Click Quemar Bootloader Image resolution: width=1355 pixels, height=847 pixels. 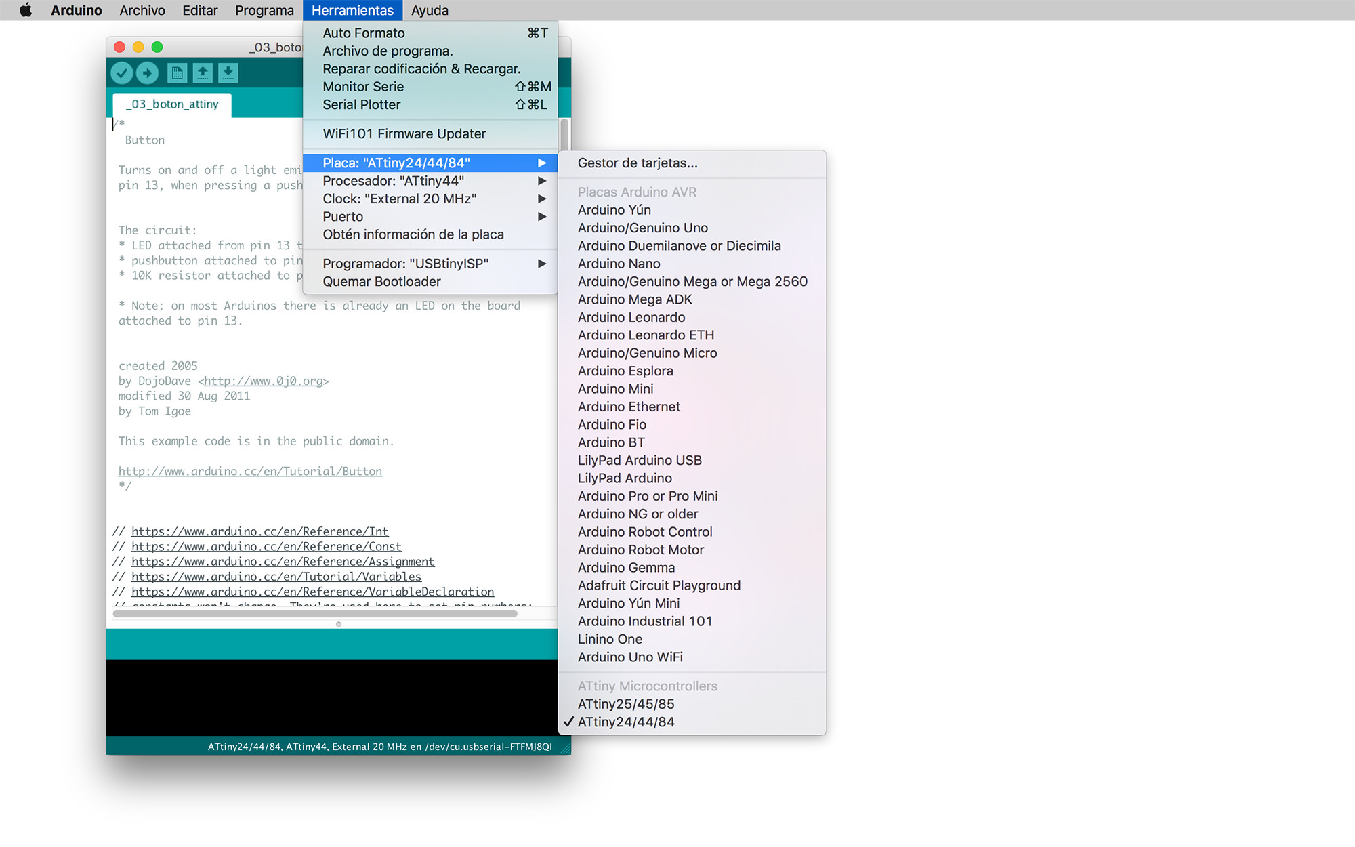point(430,281)
